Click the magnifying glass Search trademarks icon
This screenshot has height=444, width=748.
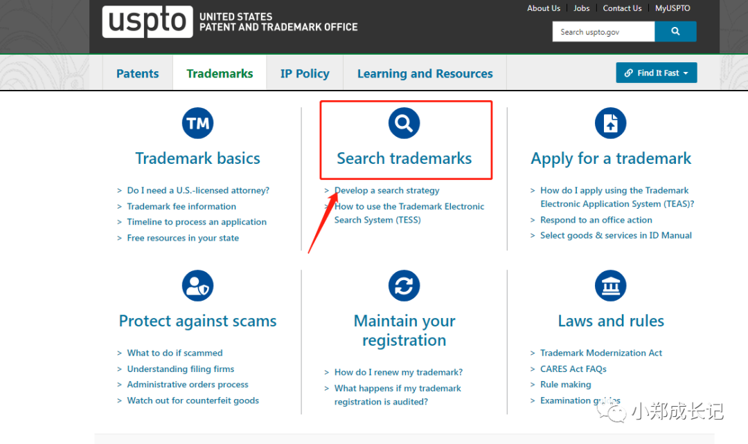[404, 124]
